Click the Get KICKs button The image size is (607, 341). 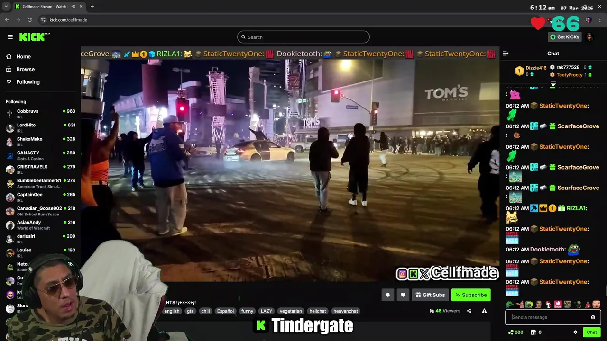click(564, 37)
